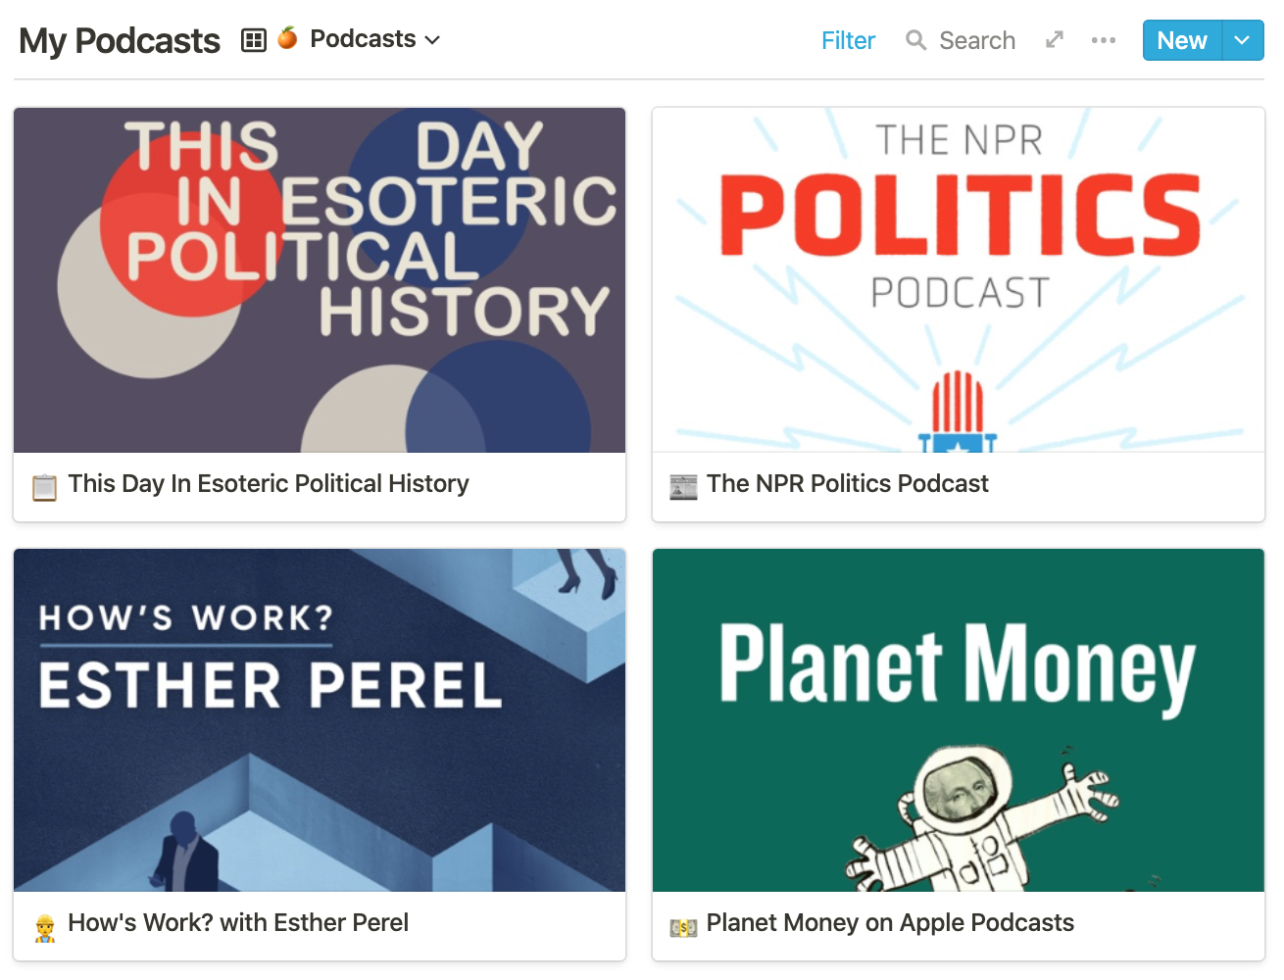Image resolution: width=1284 pixels, height=980 pixels.
Task: Open This Day In Esoteric Political History cover
Action: pos(320,280)
